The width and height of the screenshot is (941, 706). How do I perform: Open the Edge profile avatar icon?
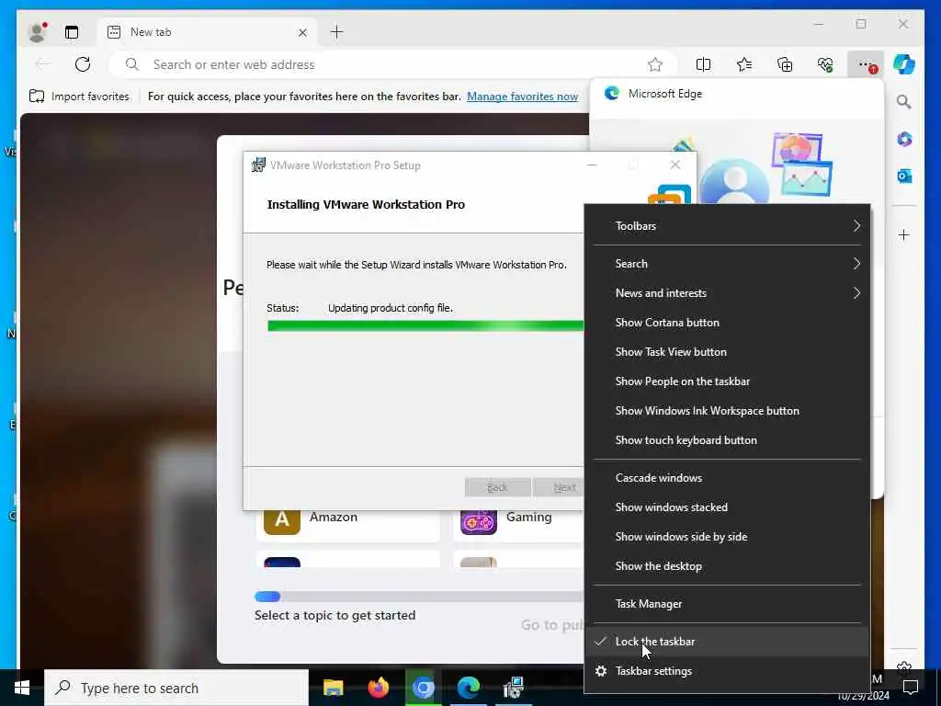tap(38, 32)
